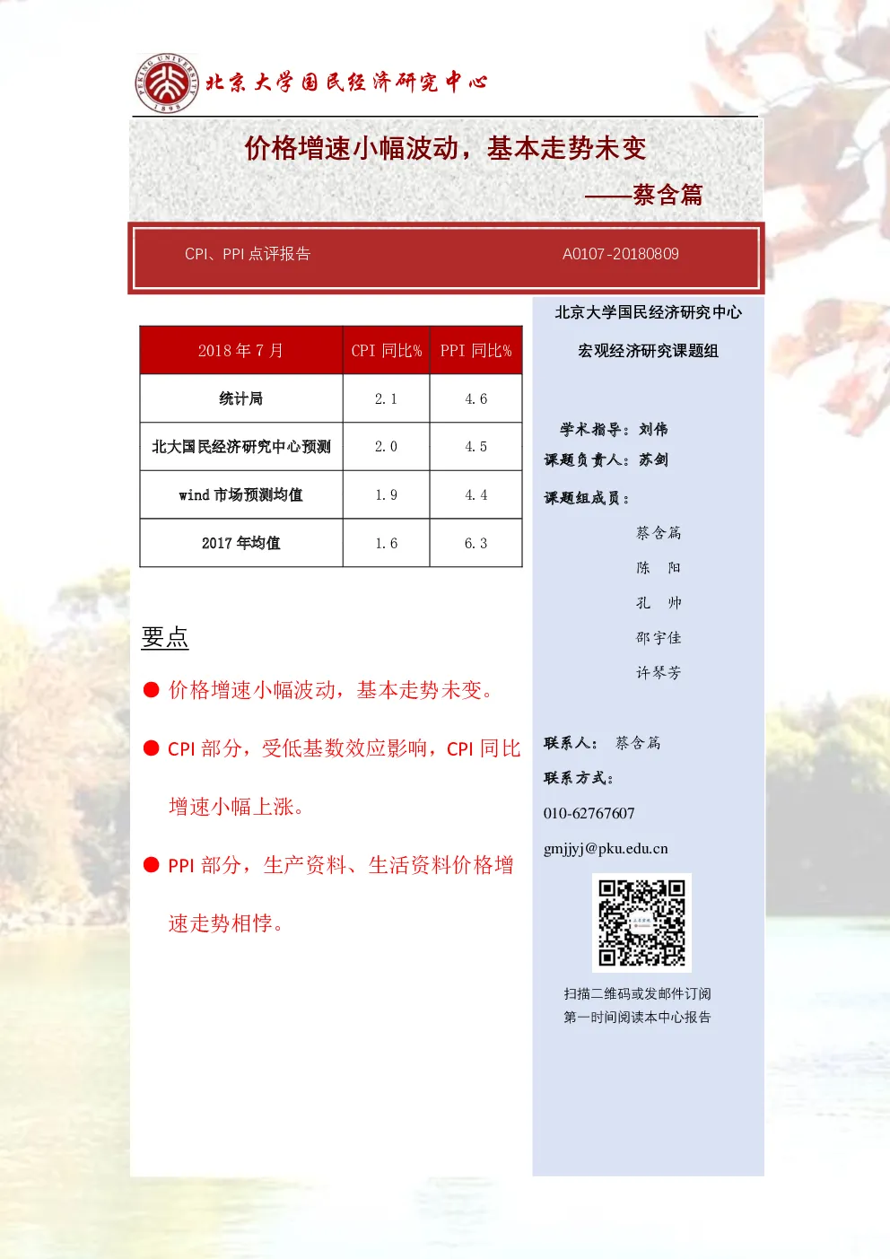Click the PPI 同比% column header

point(476,351)
